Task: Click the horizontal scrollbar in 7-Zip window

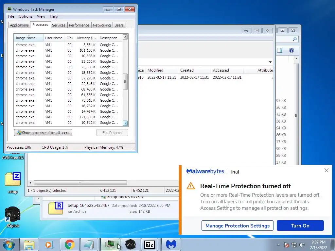Action: tap(80, 183)
